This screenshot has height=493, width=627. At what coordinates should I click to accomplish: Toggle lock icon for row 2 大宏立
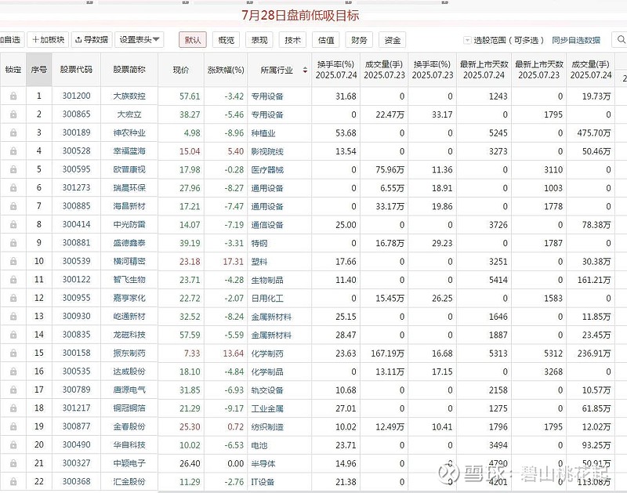point(13,114)
